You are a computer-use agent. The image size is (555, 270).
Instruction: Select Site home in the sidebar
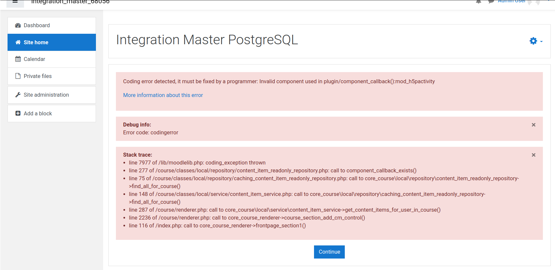52,42
